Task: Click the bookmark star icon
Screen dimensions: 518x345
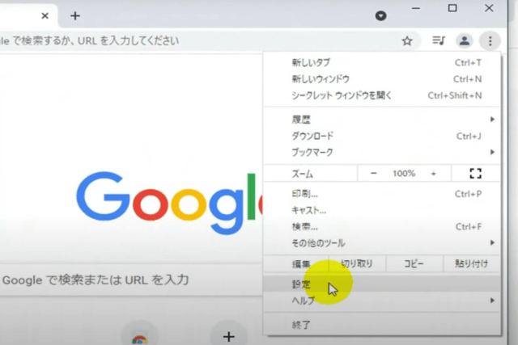Action: pyautogui.click(x=407, y=41)
